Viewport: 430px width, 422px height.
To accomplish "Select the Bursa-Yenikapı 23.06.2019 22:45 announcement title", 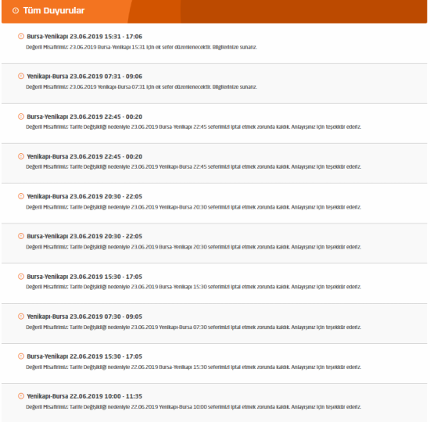I will click(84, 116).
